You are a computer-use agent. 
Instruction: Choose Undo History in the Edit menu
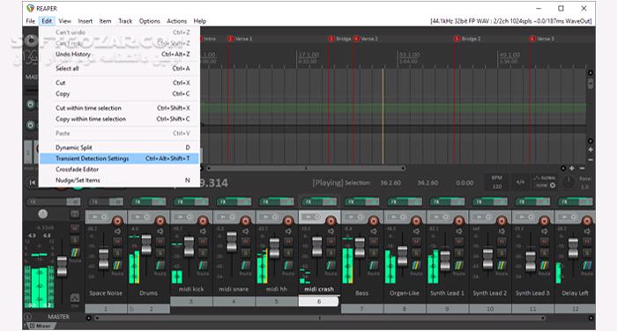click(119, 55)
